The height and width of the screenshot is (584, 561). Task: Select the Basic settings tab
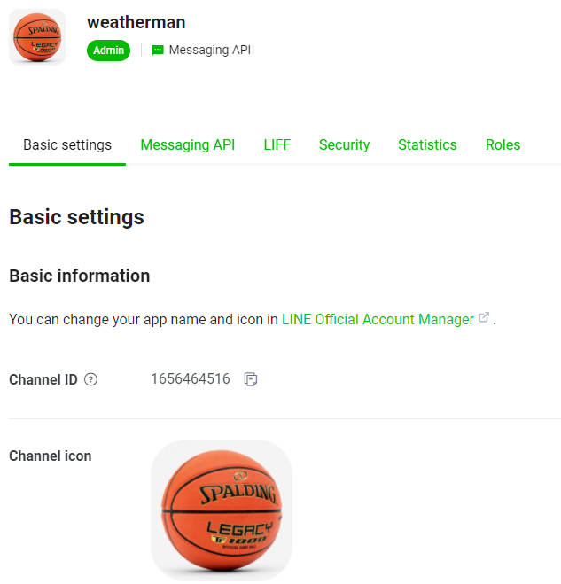[67, 144]
